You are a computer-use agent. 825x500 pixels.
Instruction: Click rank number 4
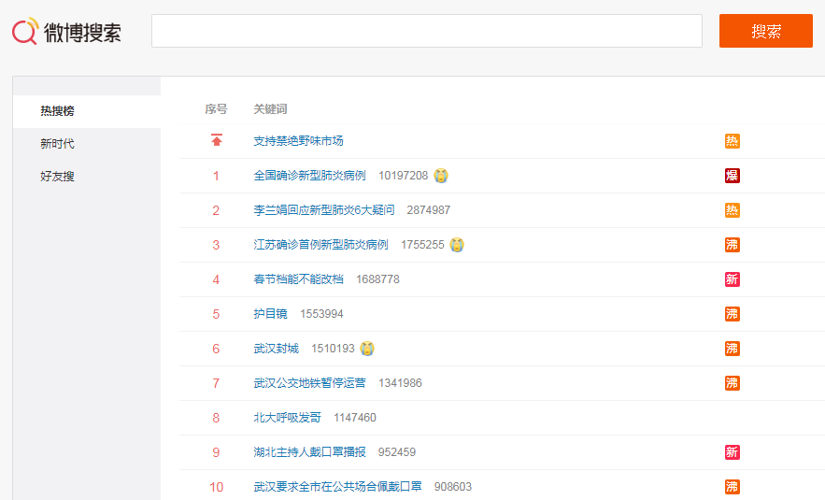pos(216,279)
